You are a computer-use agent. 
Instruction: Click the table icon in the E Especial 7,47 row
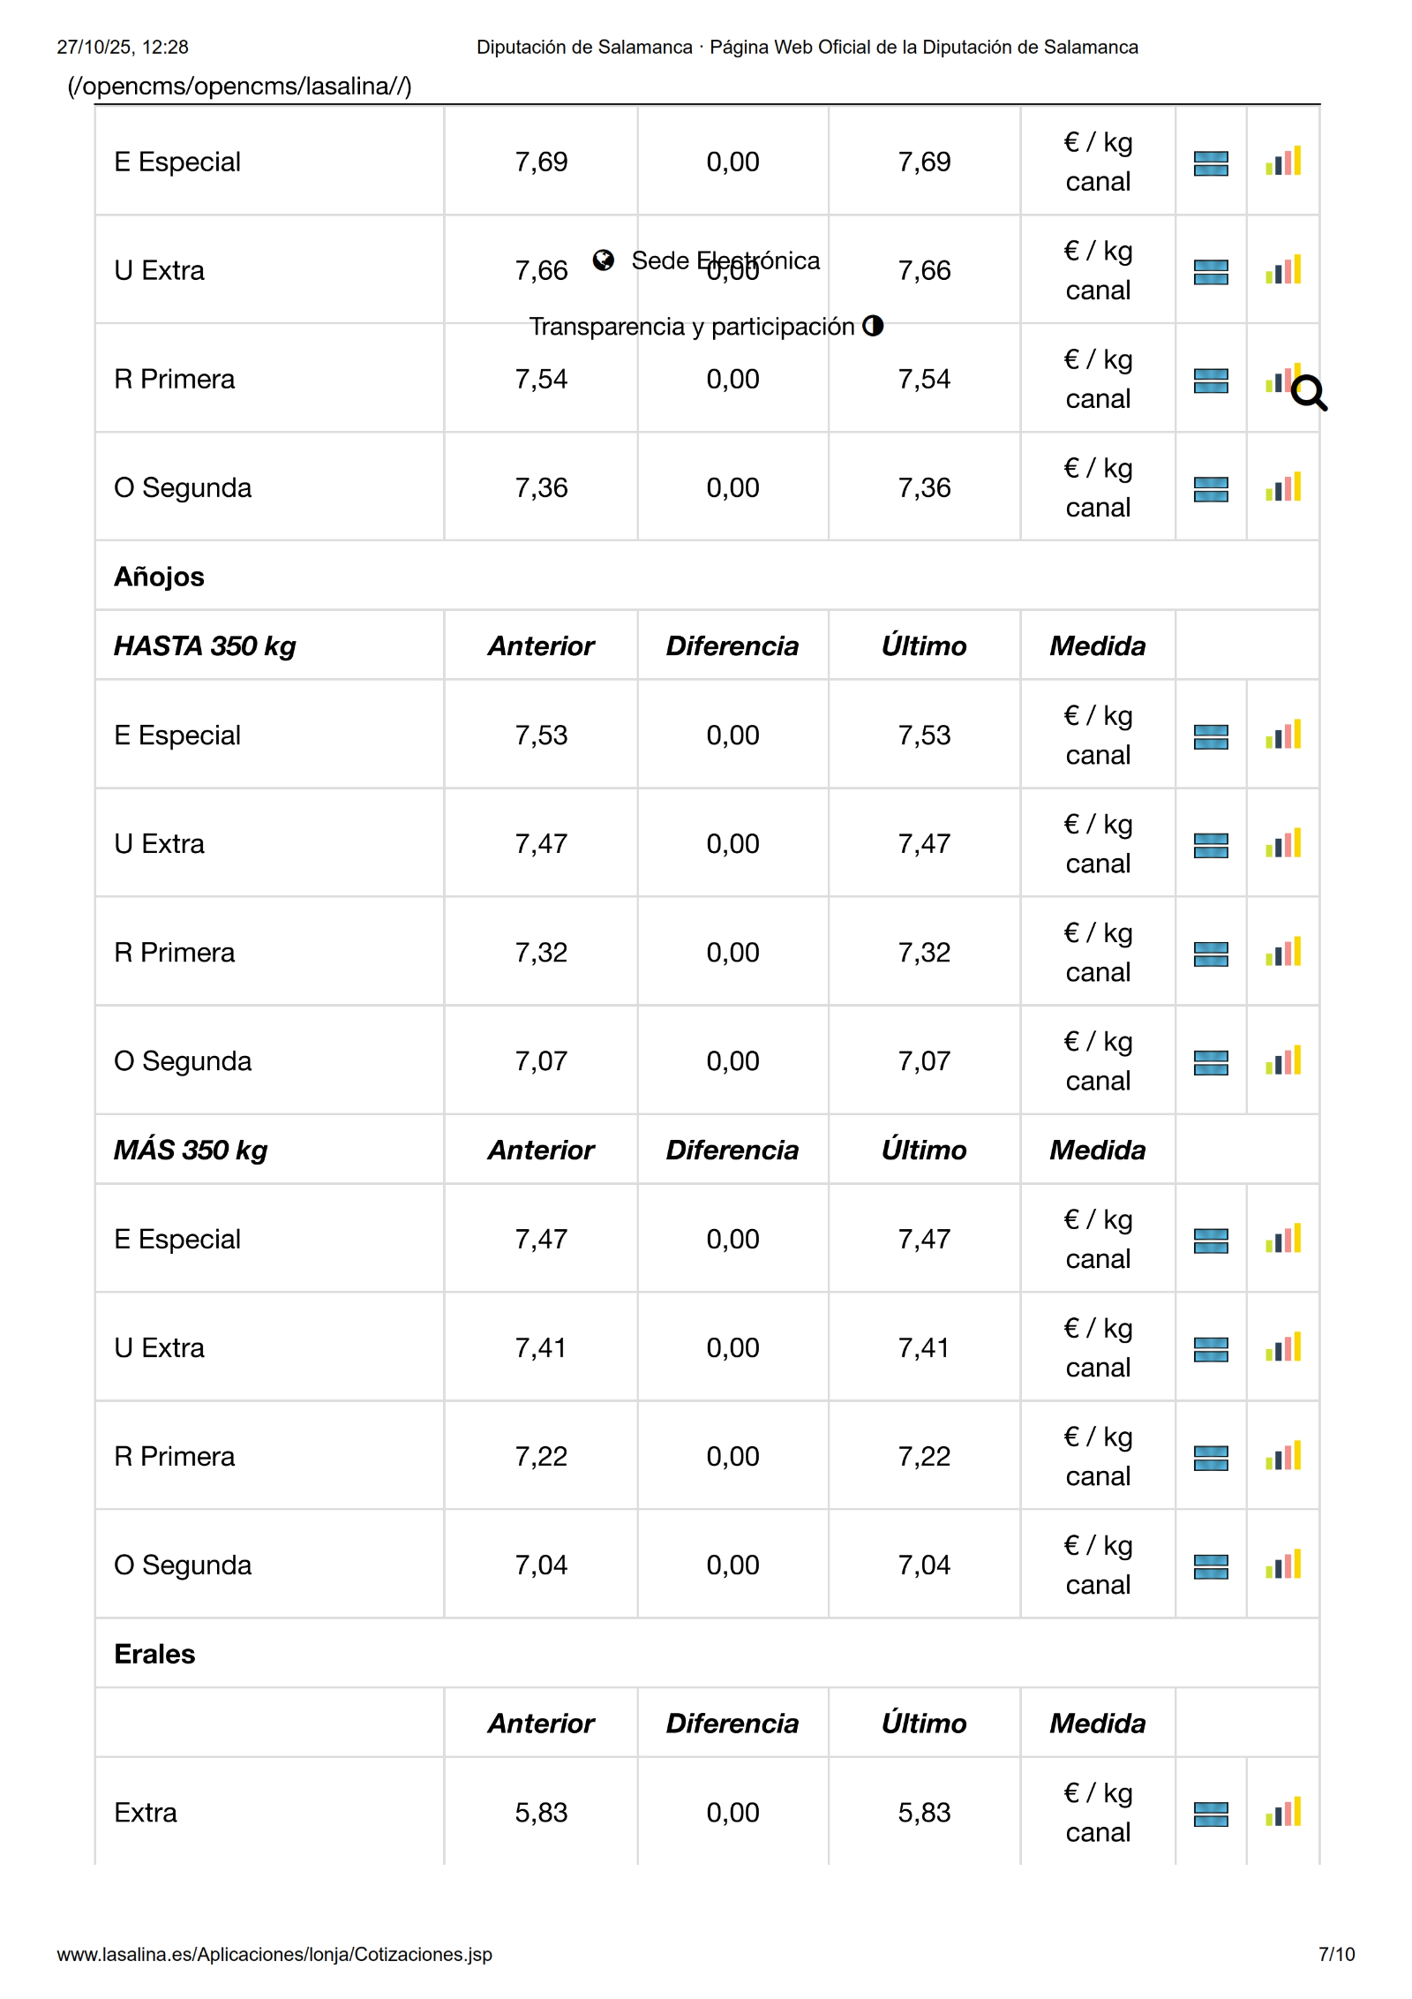coord(1210,1241)
